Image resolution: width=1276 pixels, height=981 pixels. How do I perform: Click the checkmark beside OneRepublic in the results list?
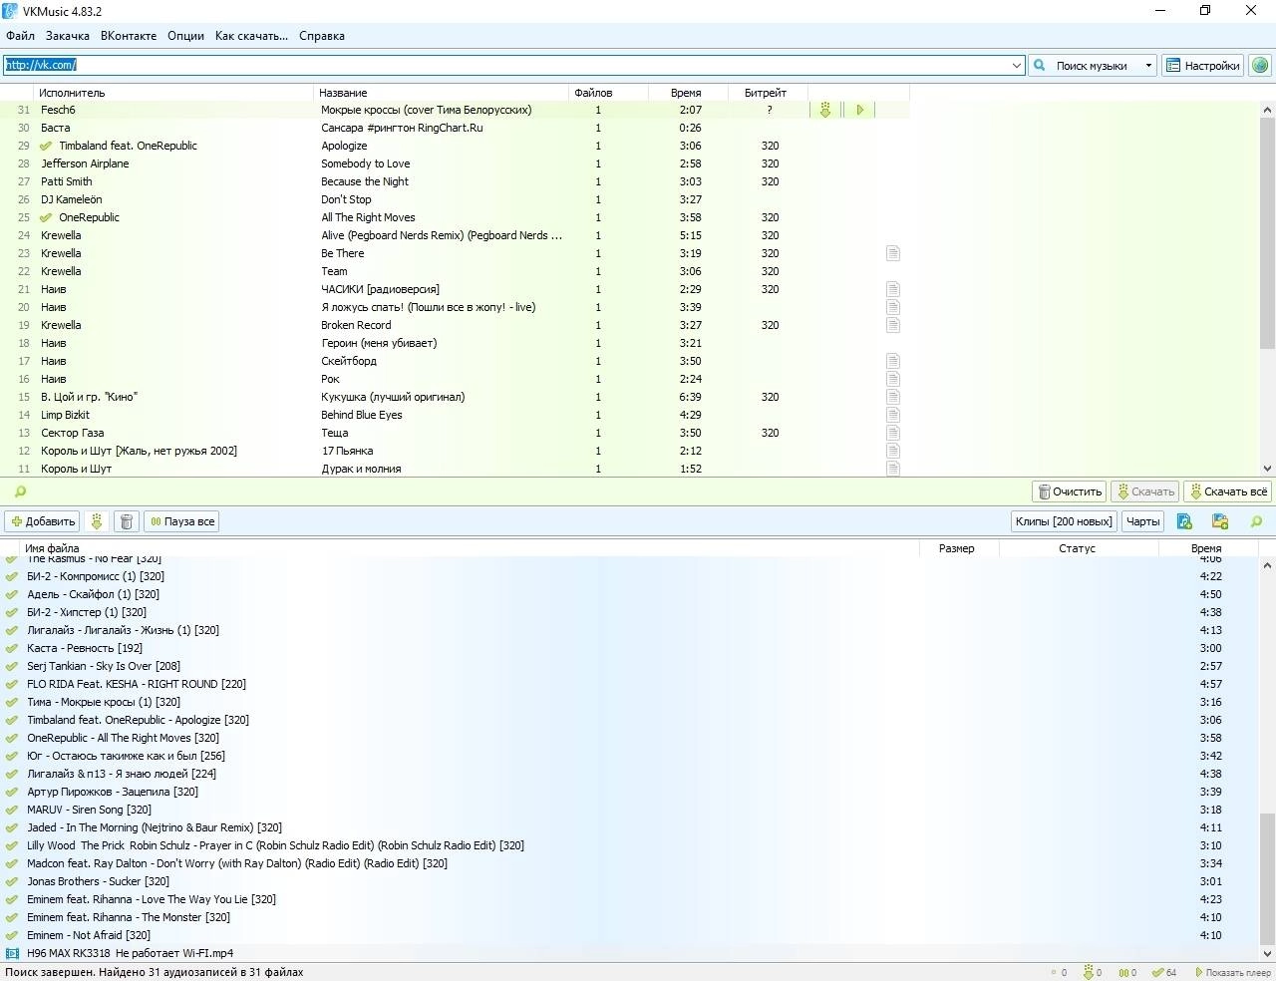(46, 217)
